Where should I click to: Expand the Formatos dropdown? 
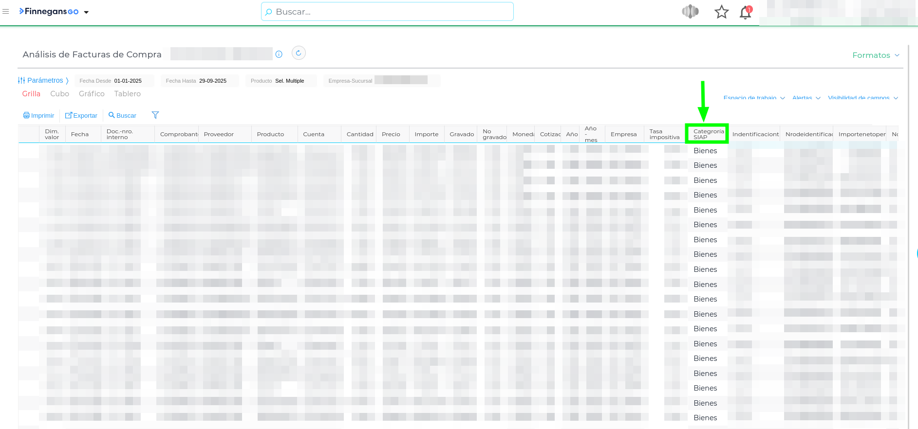(x=875, y=55)
